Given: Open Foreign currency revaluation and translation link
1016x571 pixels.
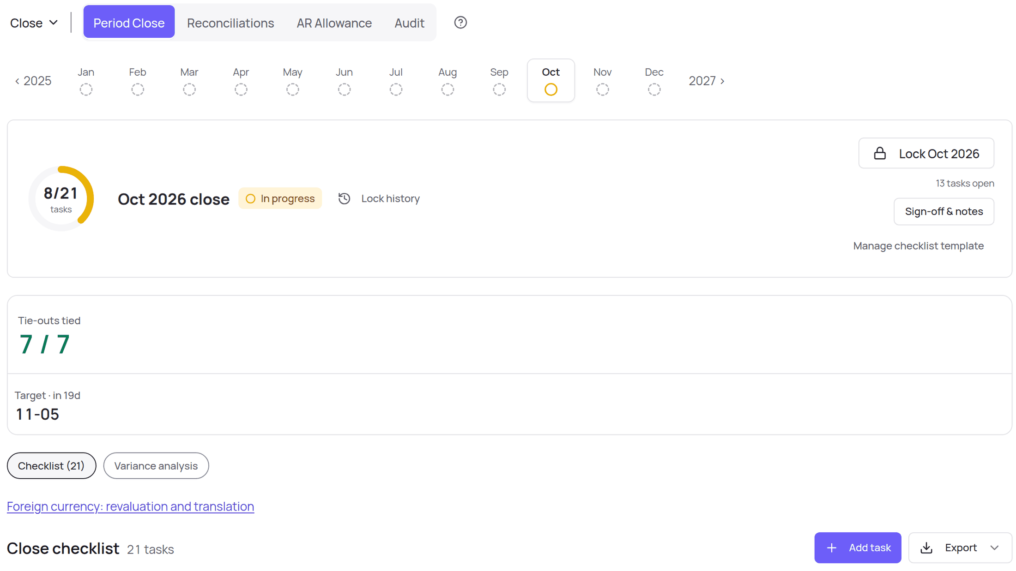Looking at the screenshot, I should point(130,506).
